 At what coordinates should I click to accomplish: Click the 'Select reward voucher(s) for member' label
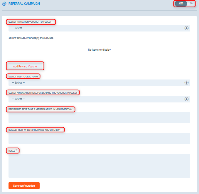[x=31, y=38]
